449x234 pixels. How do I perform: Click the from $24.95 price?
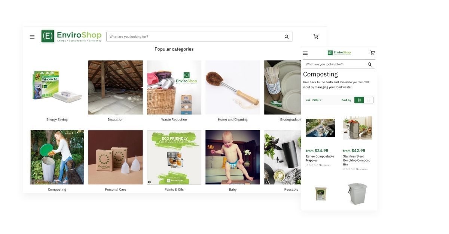317,151
